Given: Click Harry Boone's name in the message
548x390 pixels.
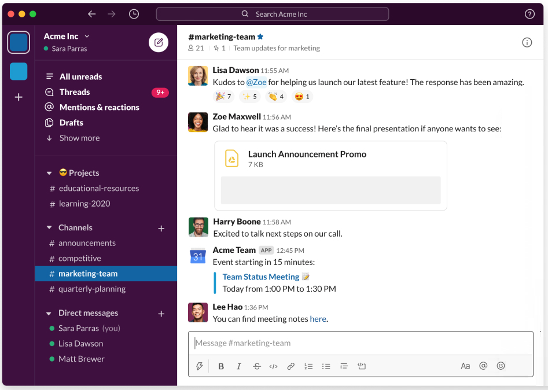Looking at the screenshot, I should 237,222.
